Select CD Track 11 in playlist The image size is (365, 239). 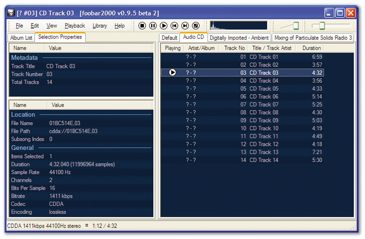pyautogui.click(x=242, y=136)
